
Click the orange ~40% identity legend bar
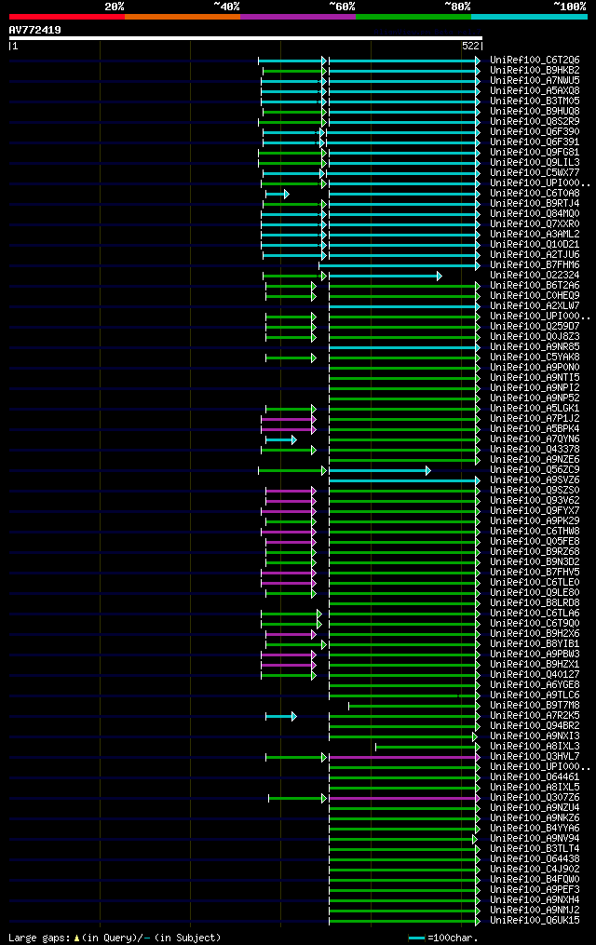coord(183,17)
